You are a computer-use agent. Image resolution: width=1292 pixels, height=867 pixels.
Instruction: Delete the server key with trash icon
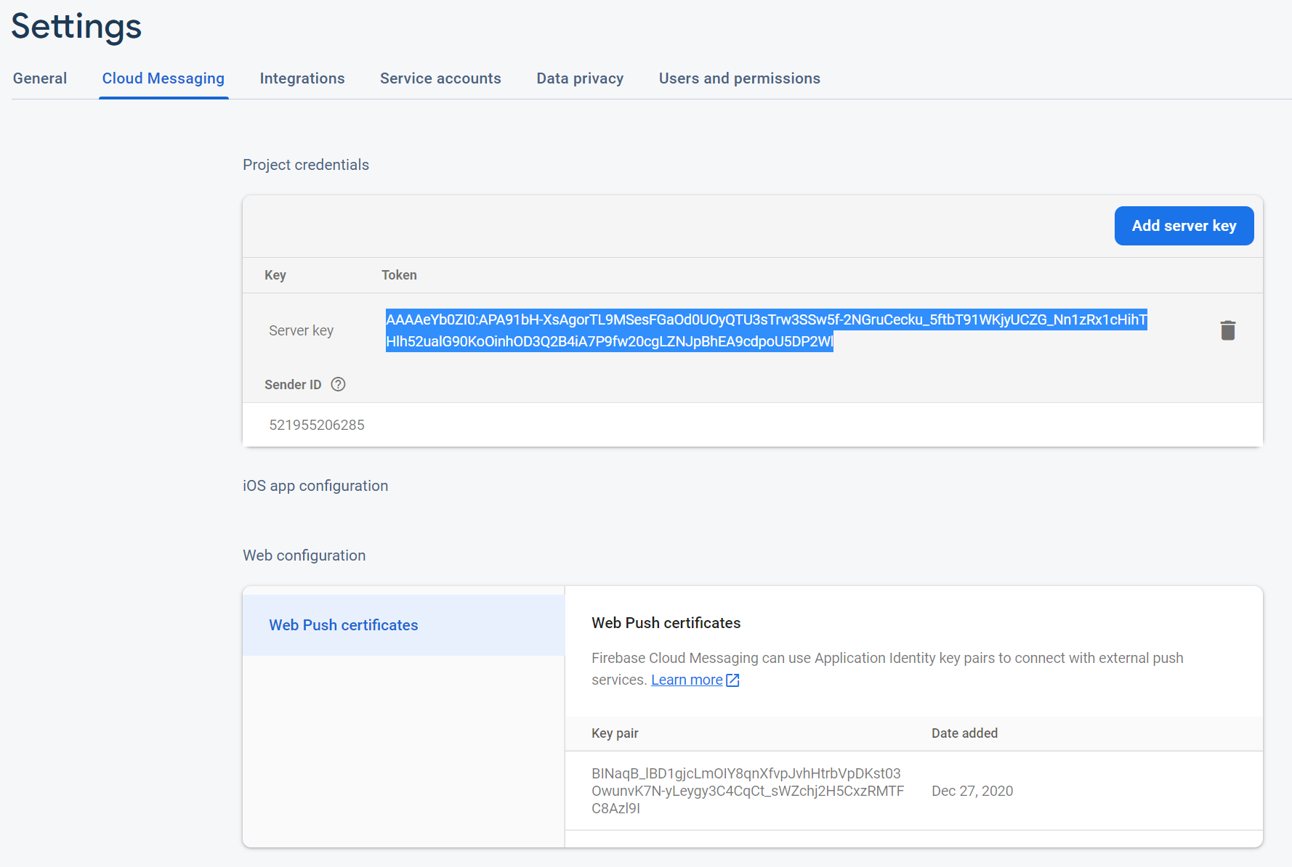(1227, 330)
